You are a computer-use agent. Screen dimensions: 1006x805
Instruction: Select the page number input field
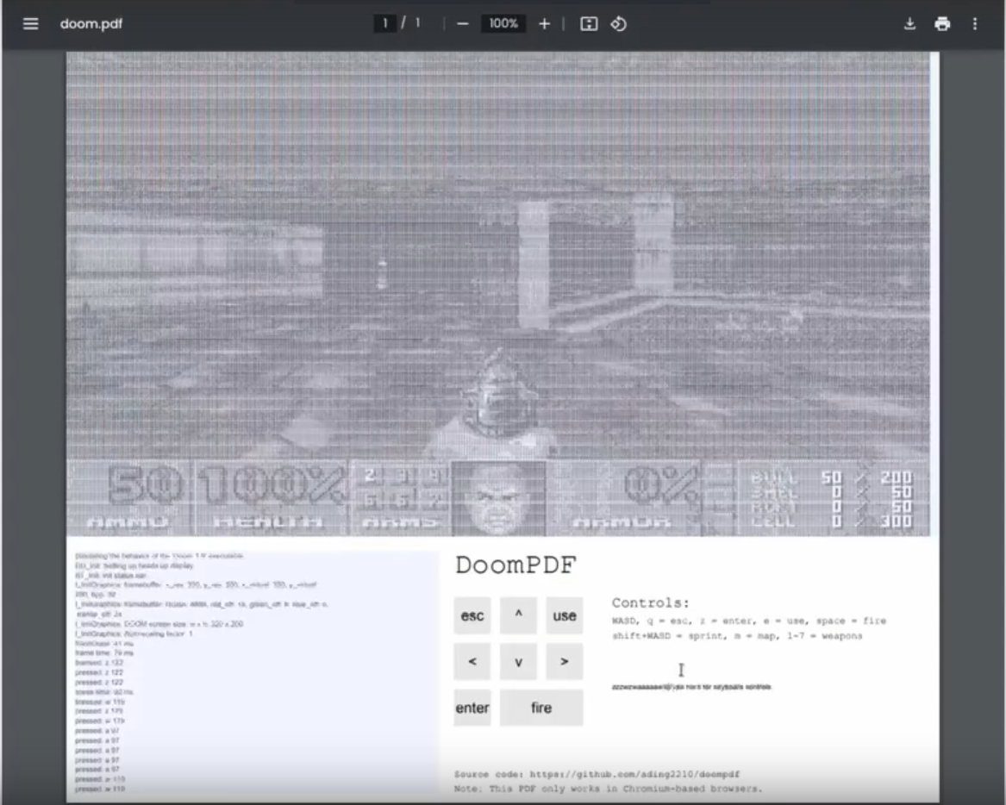(x=385, y=24)
